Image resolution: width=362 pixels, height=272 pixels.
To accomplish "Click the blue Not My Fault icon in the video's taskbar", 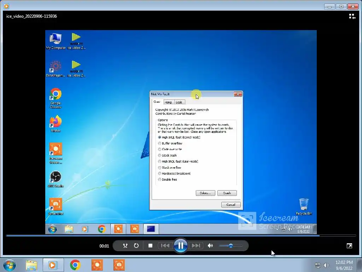I will point(151,229).
